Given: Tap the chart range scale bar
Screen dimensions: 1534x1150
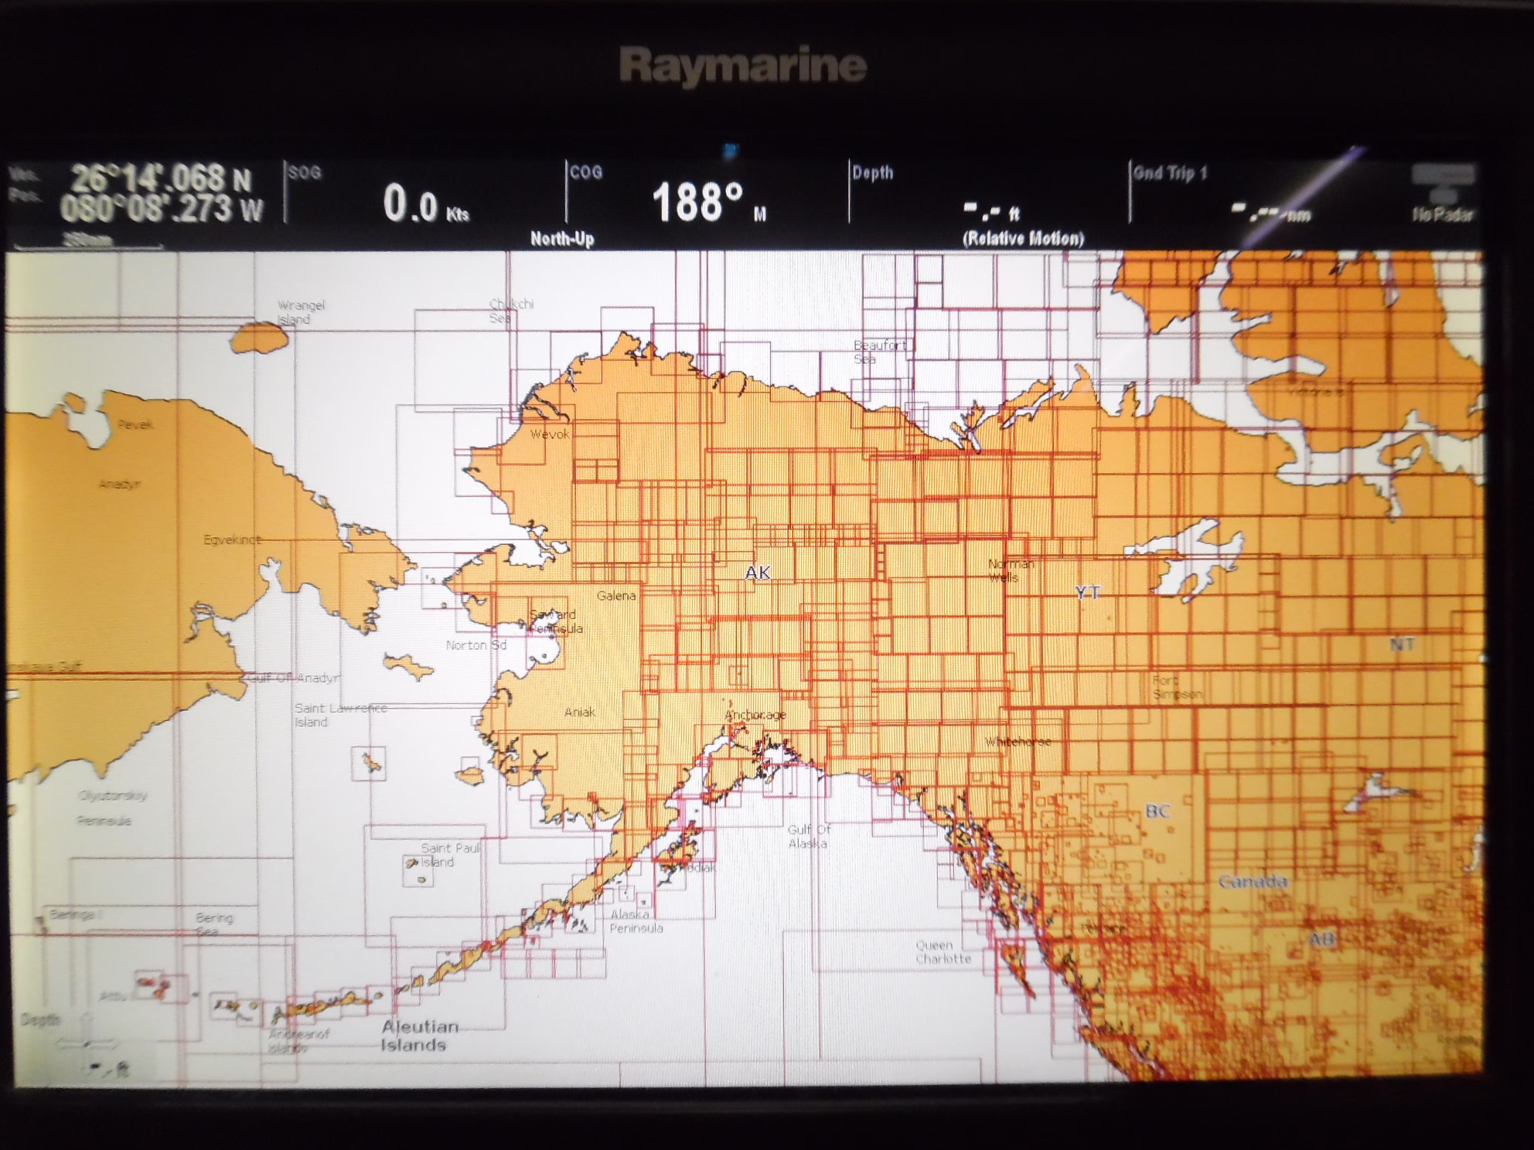Looking at the screenshot, I should coord(89,243).
